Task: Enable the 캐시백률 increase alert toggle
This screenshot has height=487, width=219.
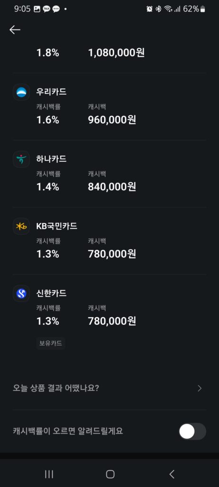Action: click(x=192, y=431)
